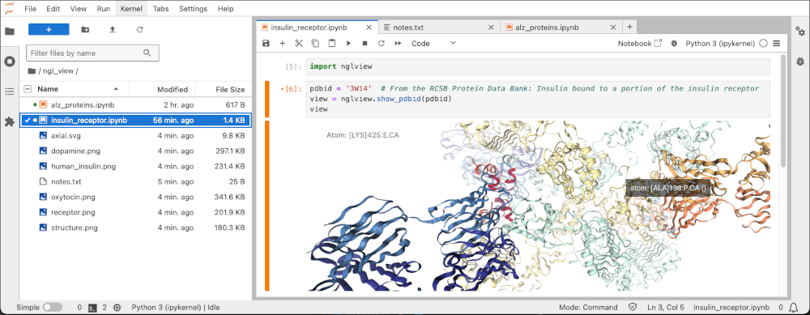Screen dimensions: 810x315
Task: Enable the debugger bug icon in toolbar
Action: click(674, 44)
